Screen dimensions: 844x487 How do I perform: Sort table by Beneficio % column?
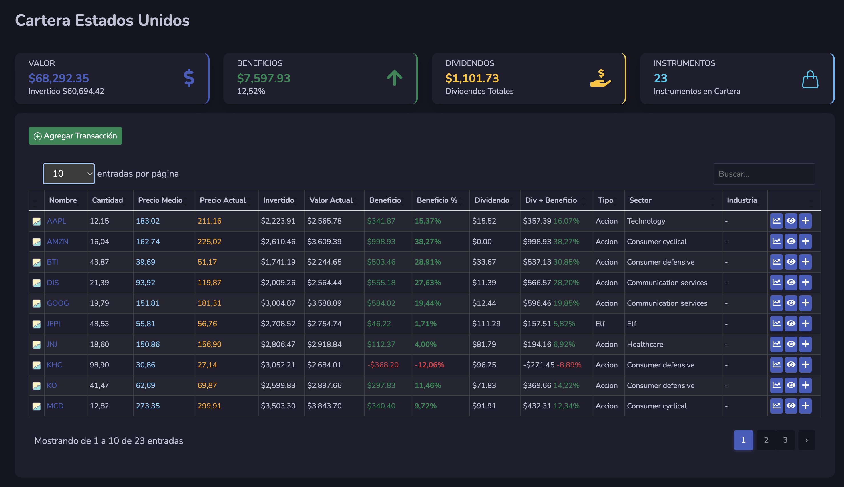click(x=437, y=200)
